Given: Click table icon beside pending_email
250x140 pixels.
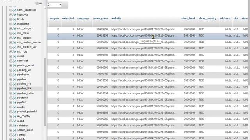Looking at the screenshot, I should tap(15, 65).
